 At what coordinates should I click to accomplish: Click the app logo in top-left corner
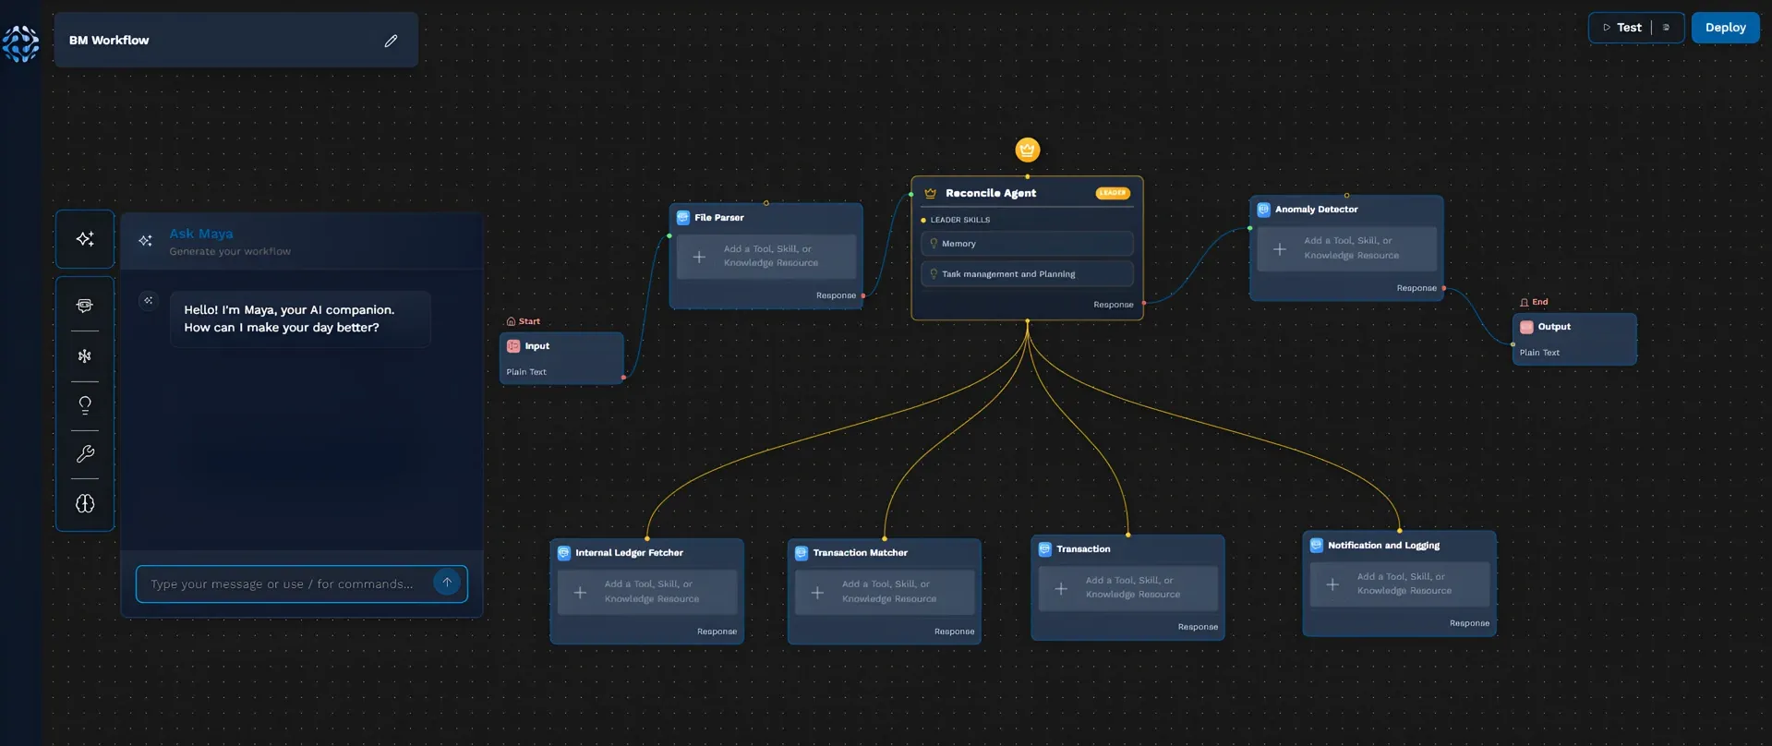click(x=20, y=42)
